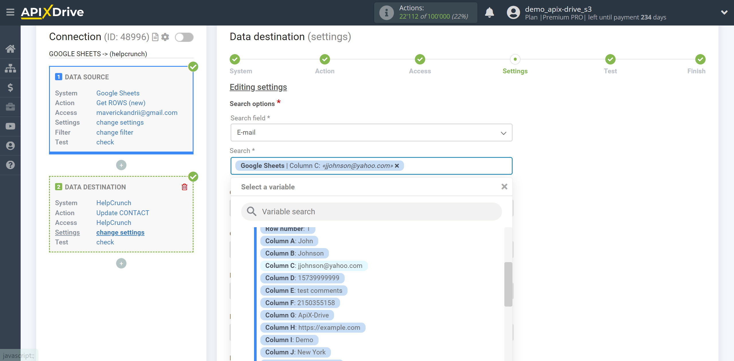
Task: Open the connection settings gear icon
Action: coord(165,37)
